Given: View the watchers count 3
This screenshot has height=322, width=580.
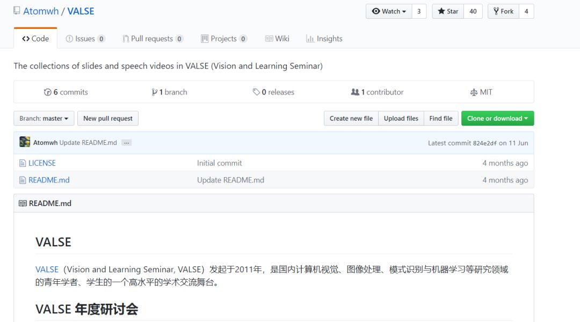Looking at the screenshot, I should 419,11.
